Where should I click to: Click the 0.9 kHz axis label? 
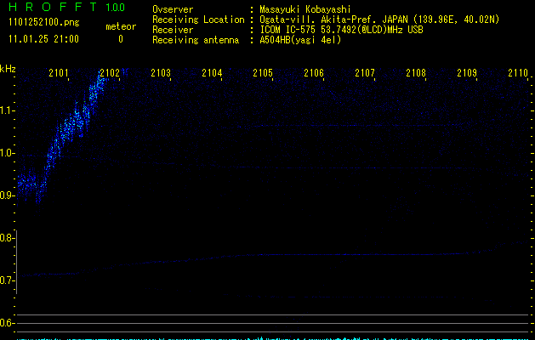click(7, 195)
